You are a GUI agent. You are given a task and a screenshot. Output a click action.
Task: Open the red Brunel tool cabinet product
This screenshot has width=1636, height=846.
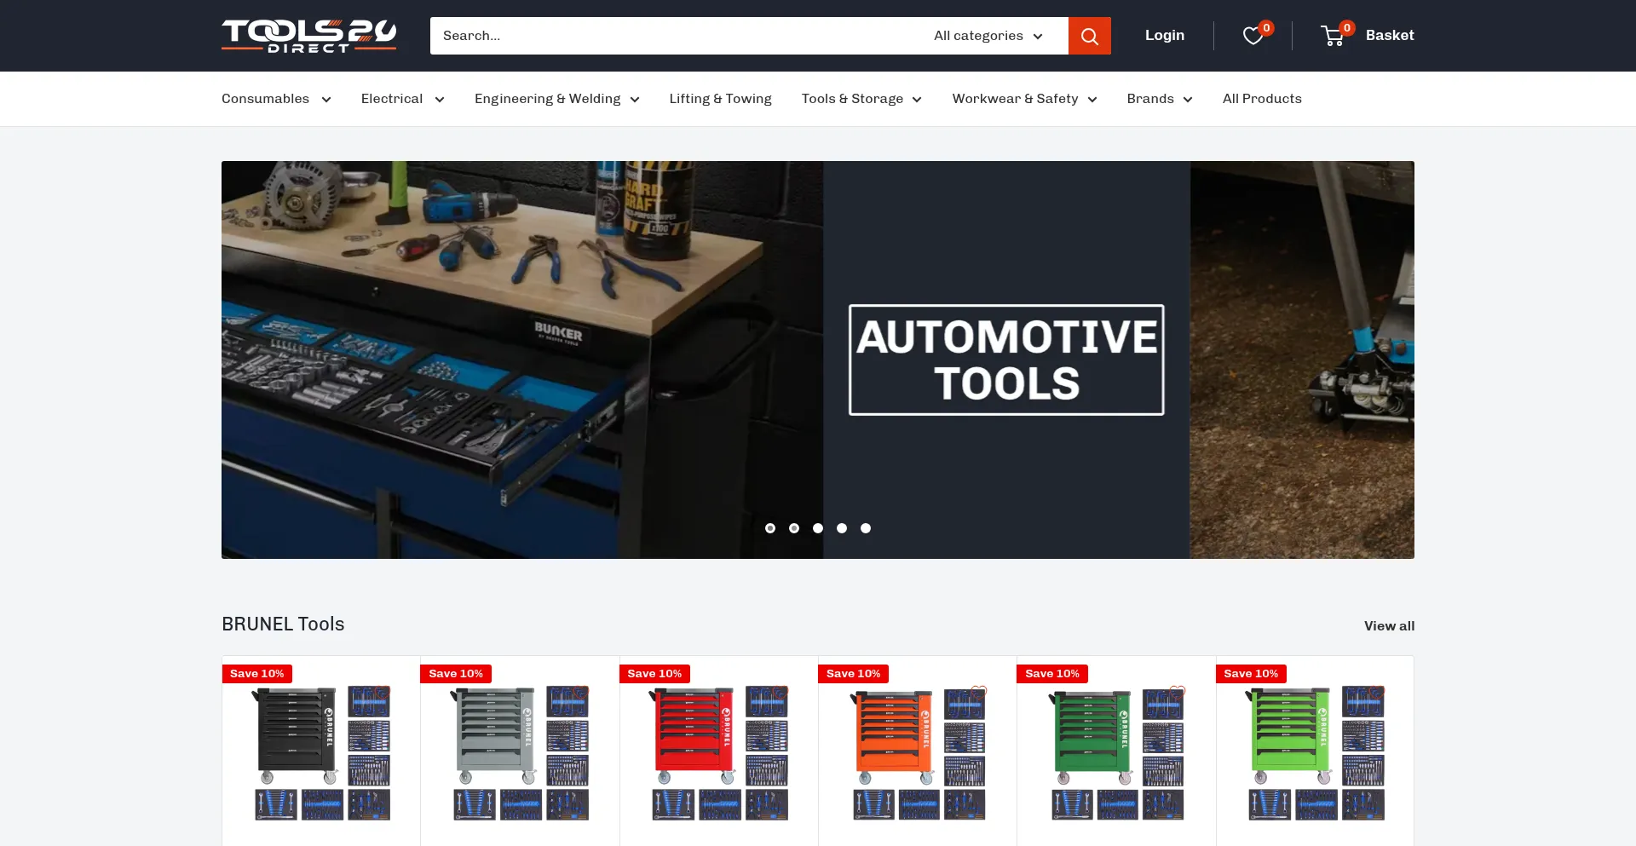719,753
